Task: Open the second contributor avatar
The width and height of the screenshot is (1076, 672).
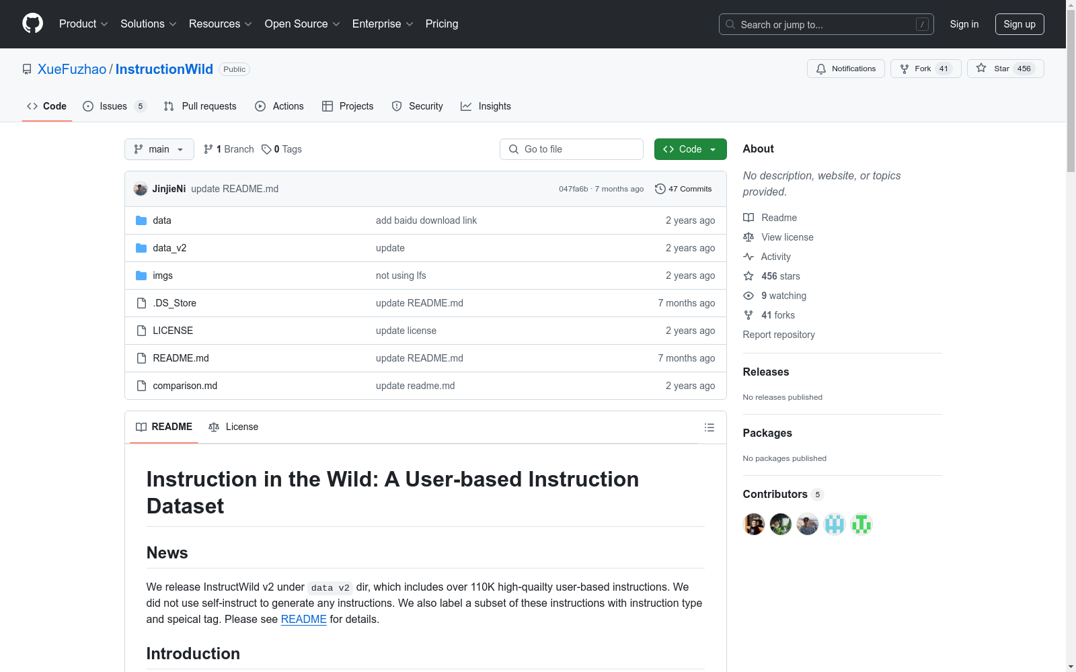Action: pyautogui.click(x=781, y=524)
